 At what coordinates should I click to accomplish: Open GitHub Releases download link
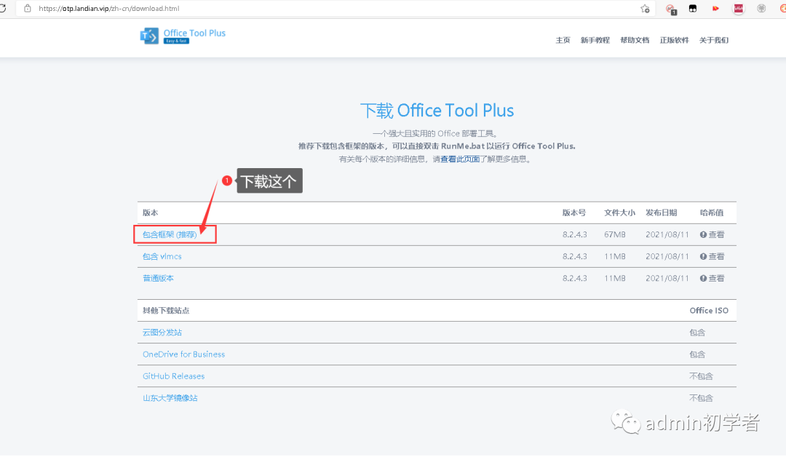pyautogui.click(x=173, y=376)
